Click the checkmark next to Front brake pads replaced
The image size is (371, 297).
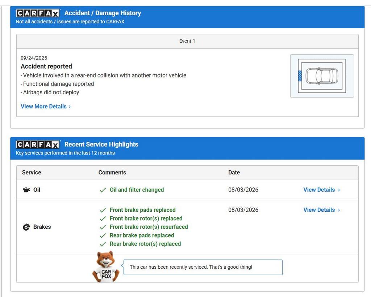coord(103,210)
